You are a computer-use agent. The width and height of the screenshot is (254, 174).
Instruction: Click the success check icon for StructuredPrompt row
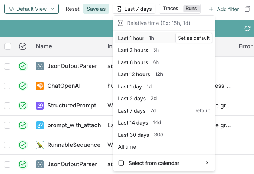[23, 106]
